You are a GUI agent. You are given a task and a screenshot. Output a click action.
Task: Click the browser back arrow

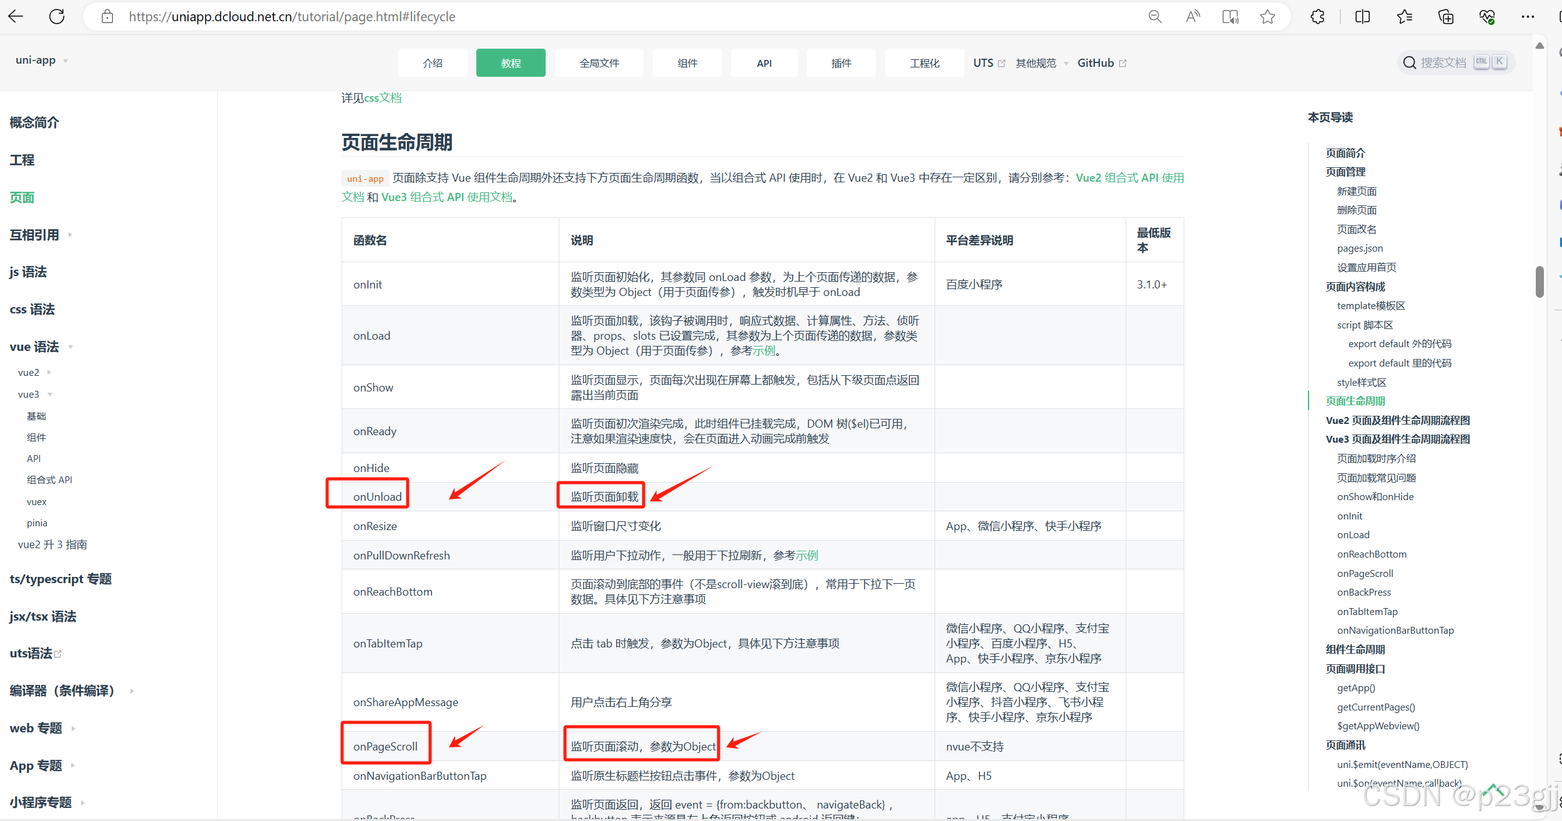[x=16, y=16]
